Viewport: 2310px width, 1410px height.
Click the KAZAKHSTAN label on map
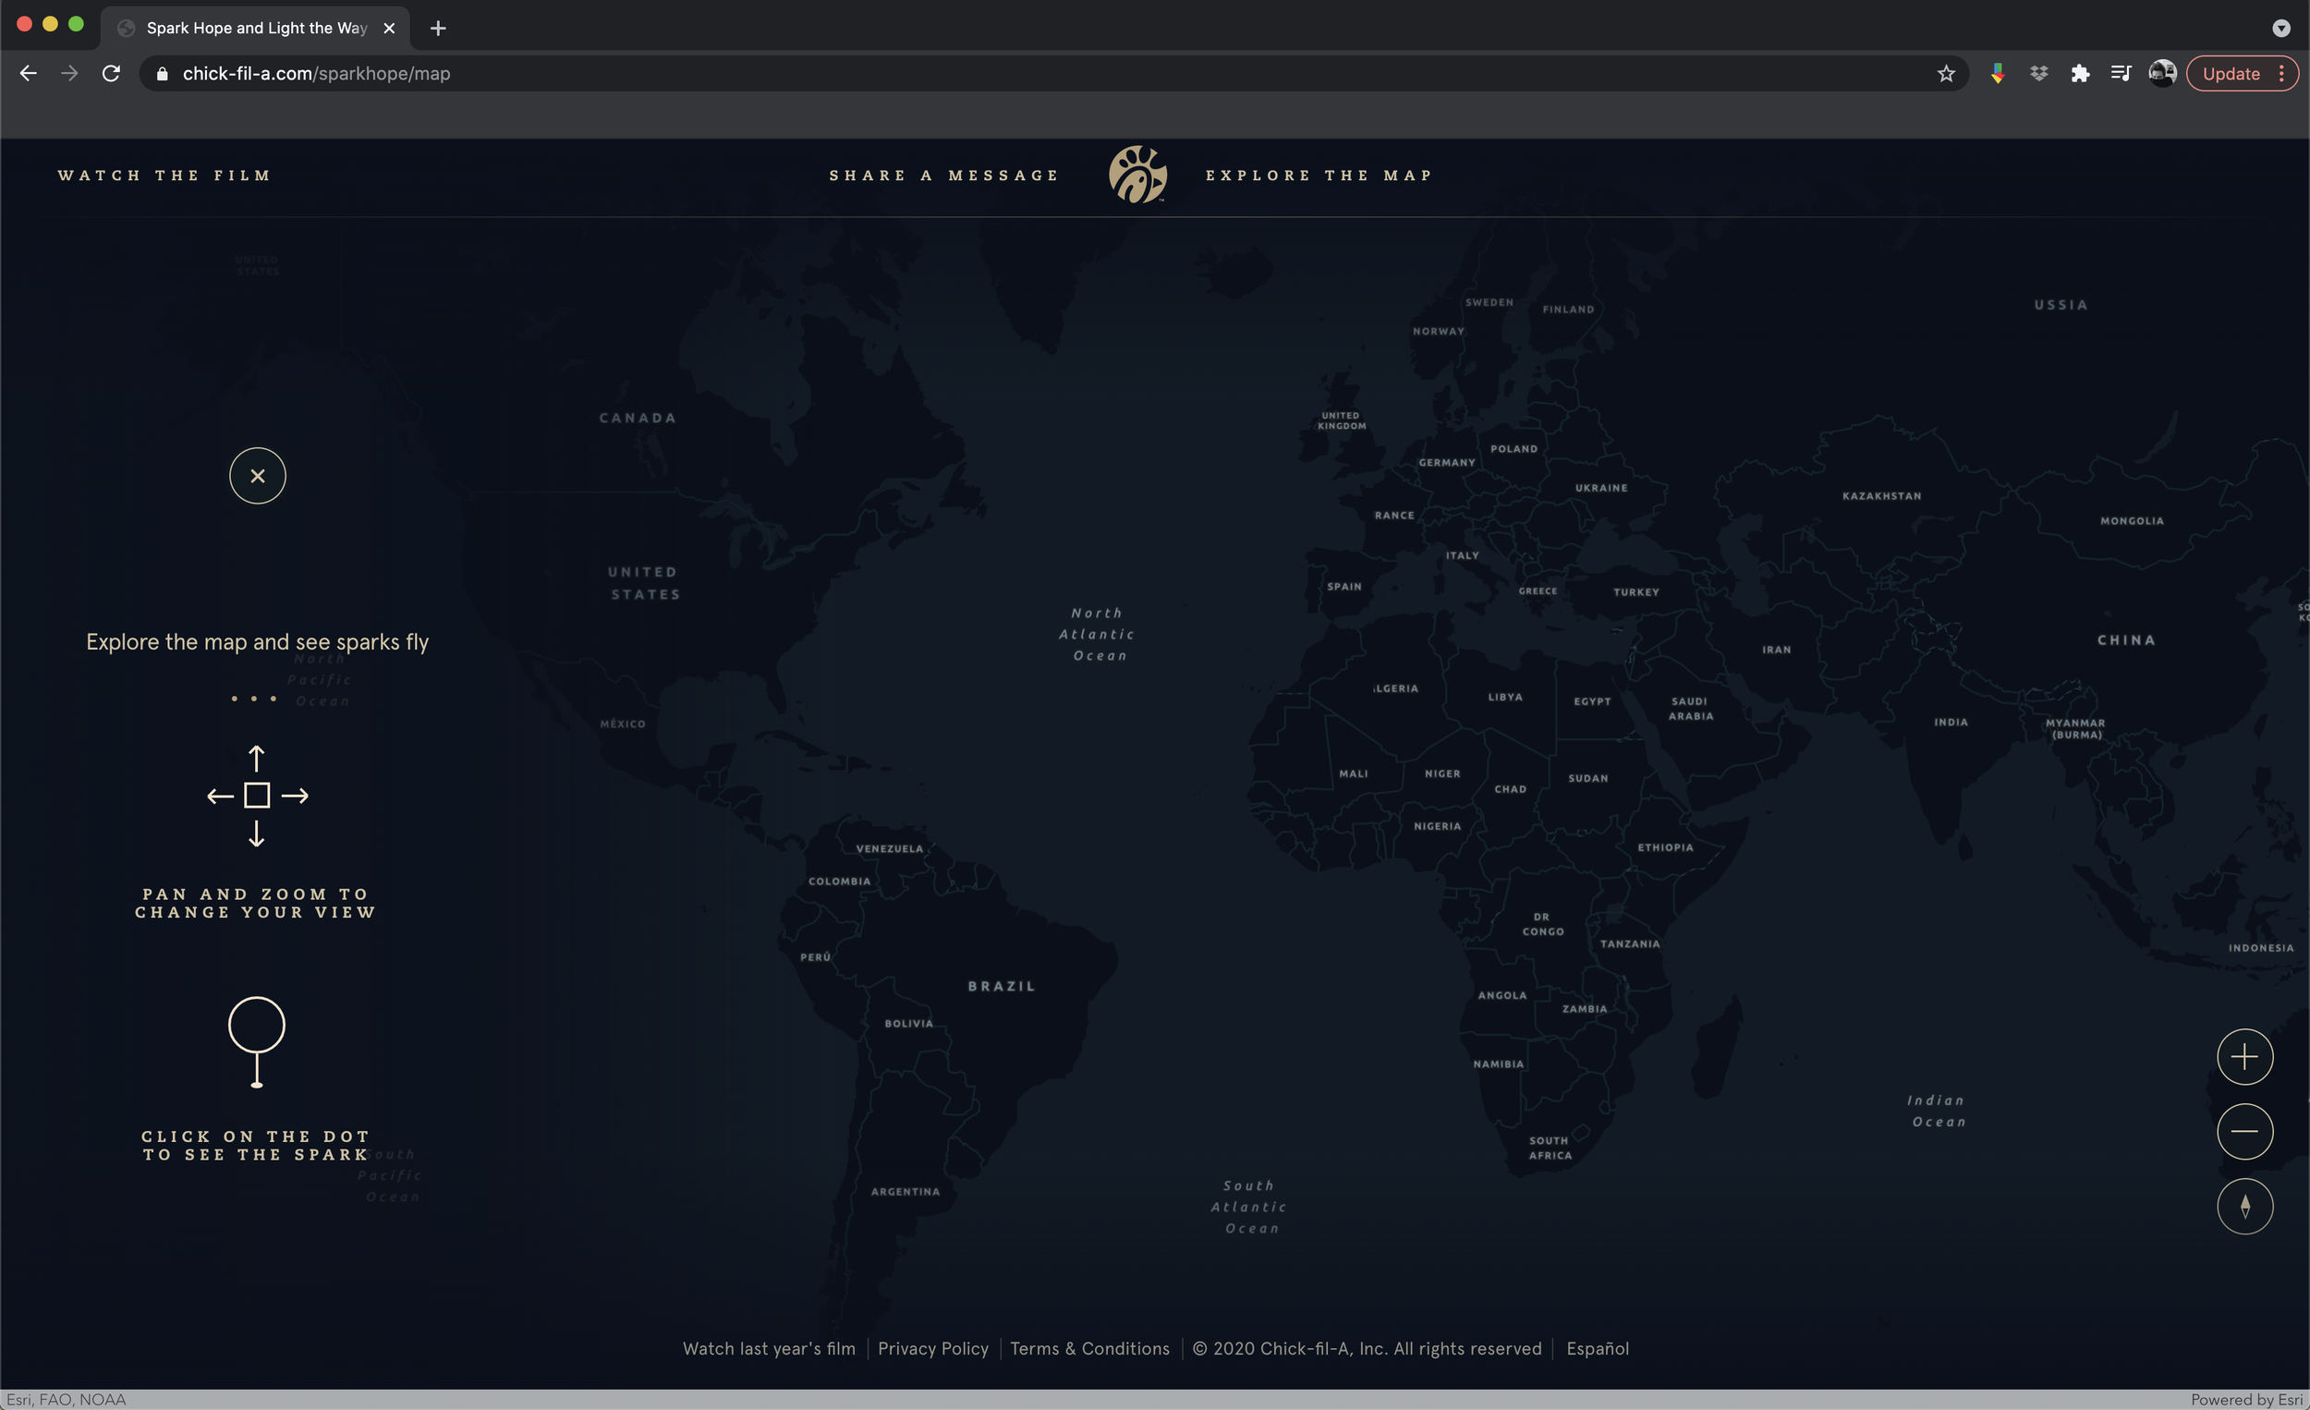tap(1881, 496)
